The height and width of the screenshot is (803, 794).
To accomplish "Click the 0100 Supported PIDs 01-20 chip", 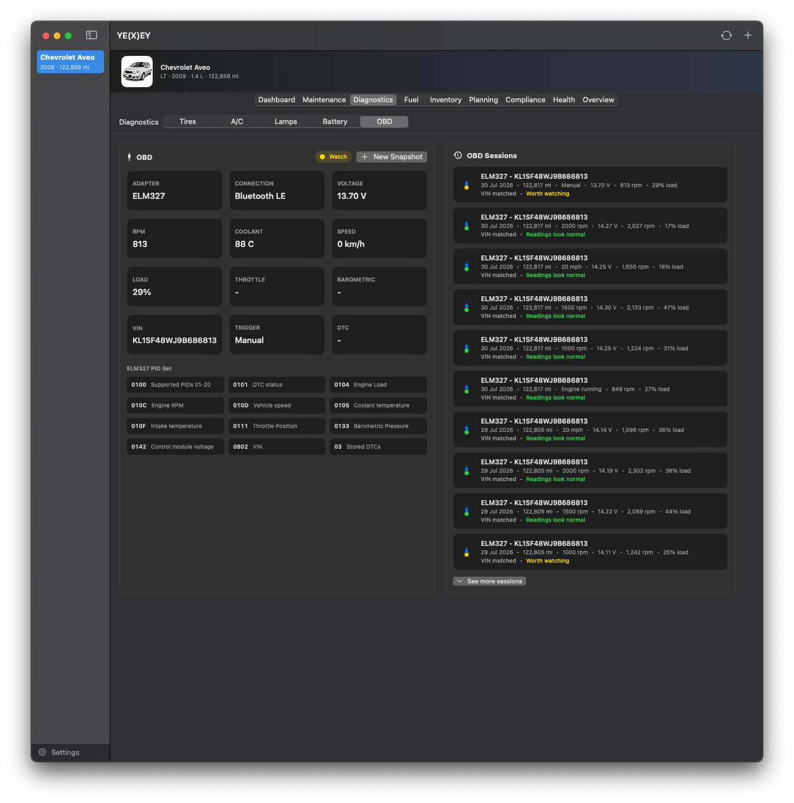I will pos(176,384).
